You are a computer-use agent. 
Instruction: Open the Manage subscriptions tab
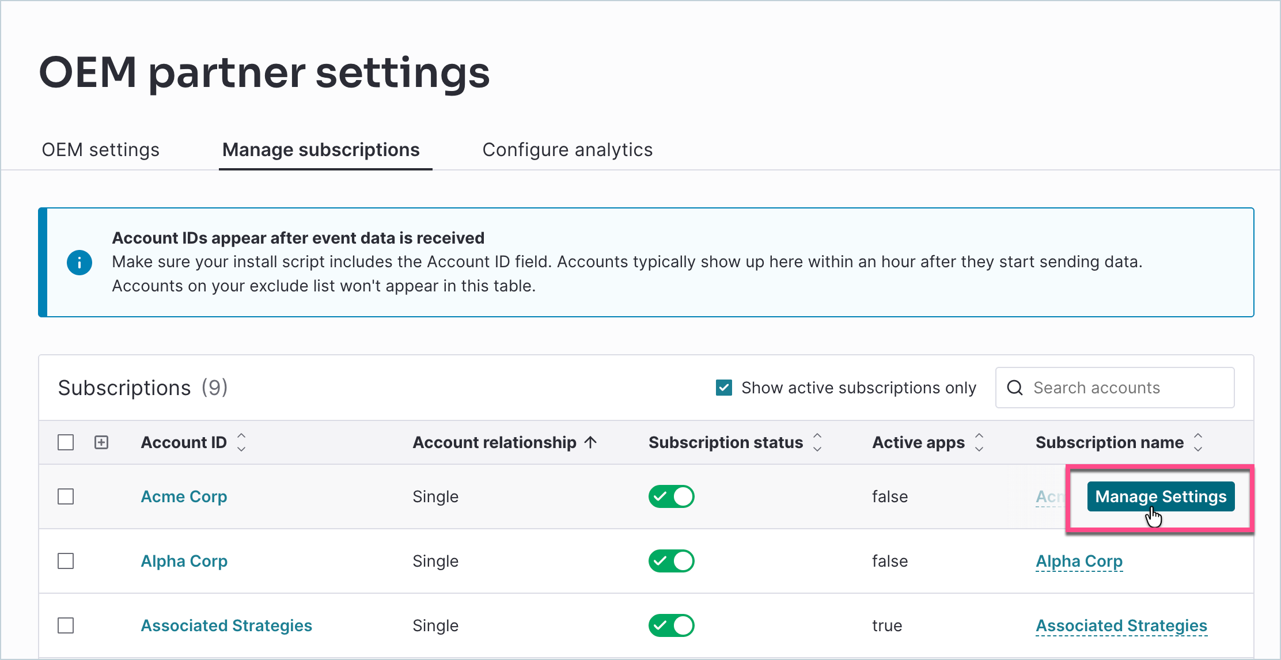[321, 150]
